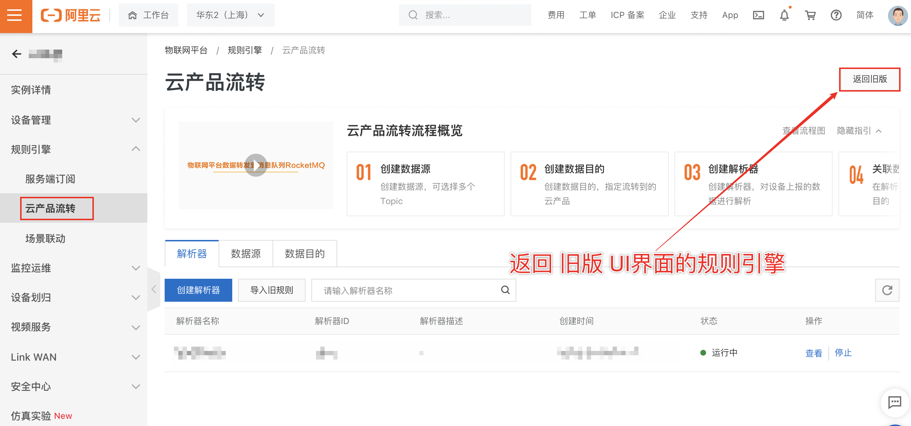This screenshot has height=426, width=911.
Task: Play the RocketMQ tutorial video
Action: (x=256, y=165)
